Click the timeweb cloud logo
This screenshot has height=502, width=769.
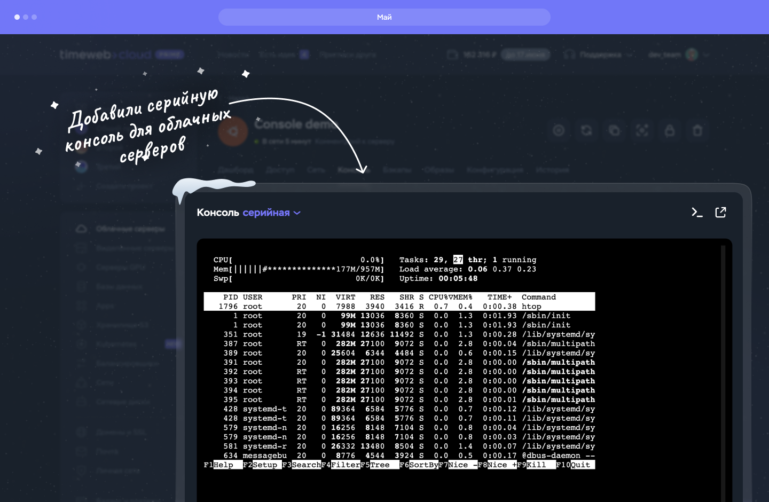(106, 54)
